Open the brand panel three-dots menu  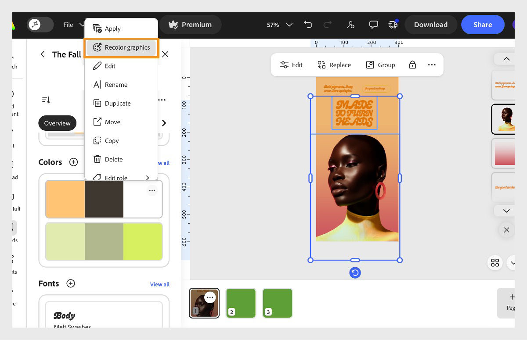click(162, 100)
